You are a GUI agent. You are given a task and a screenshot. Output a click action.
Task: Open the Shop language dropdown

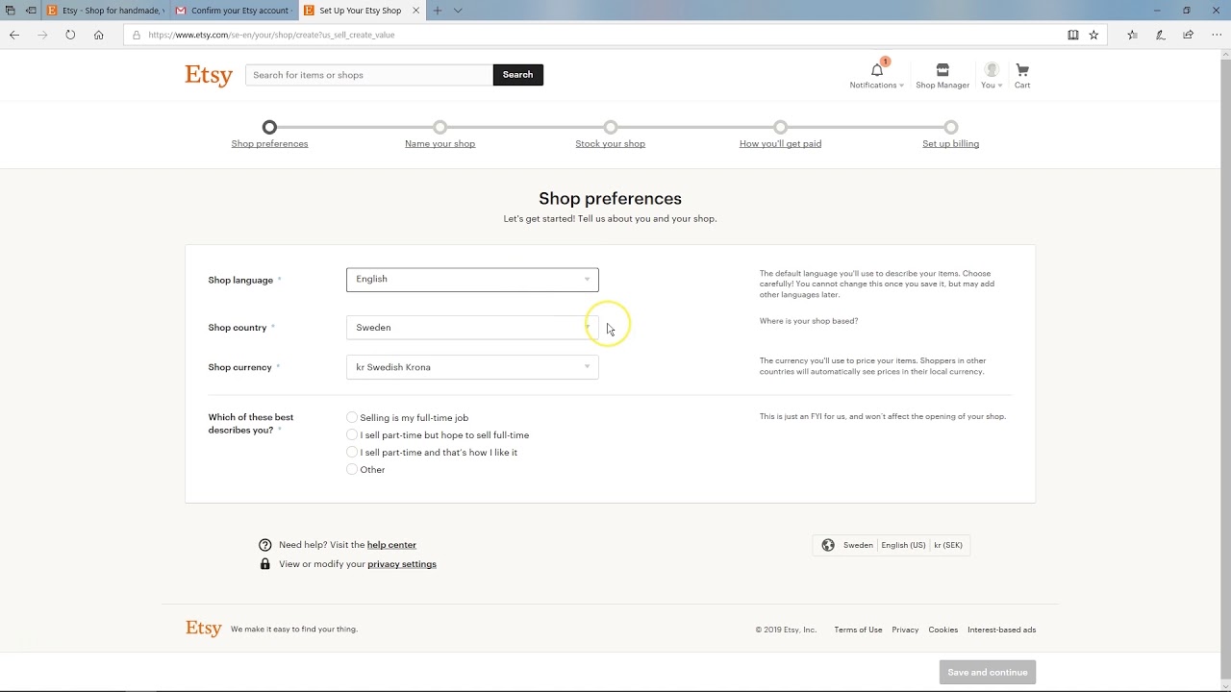click(x=472, y=280)
